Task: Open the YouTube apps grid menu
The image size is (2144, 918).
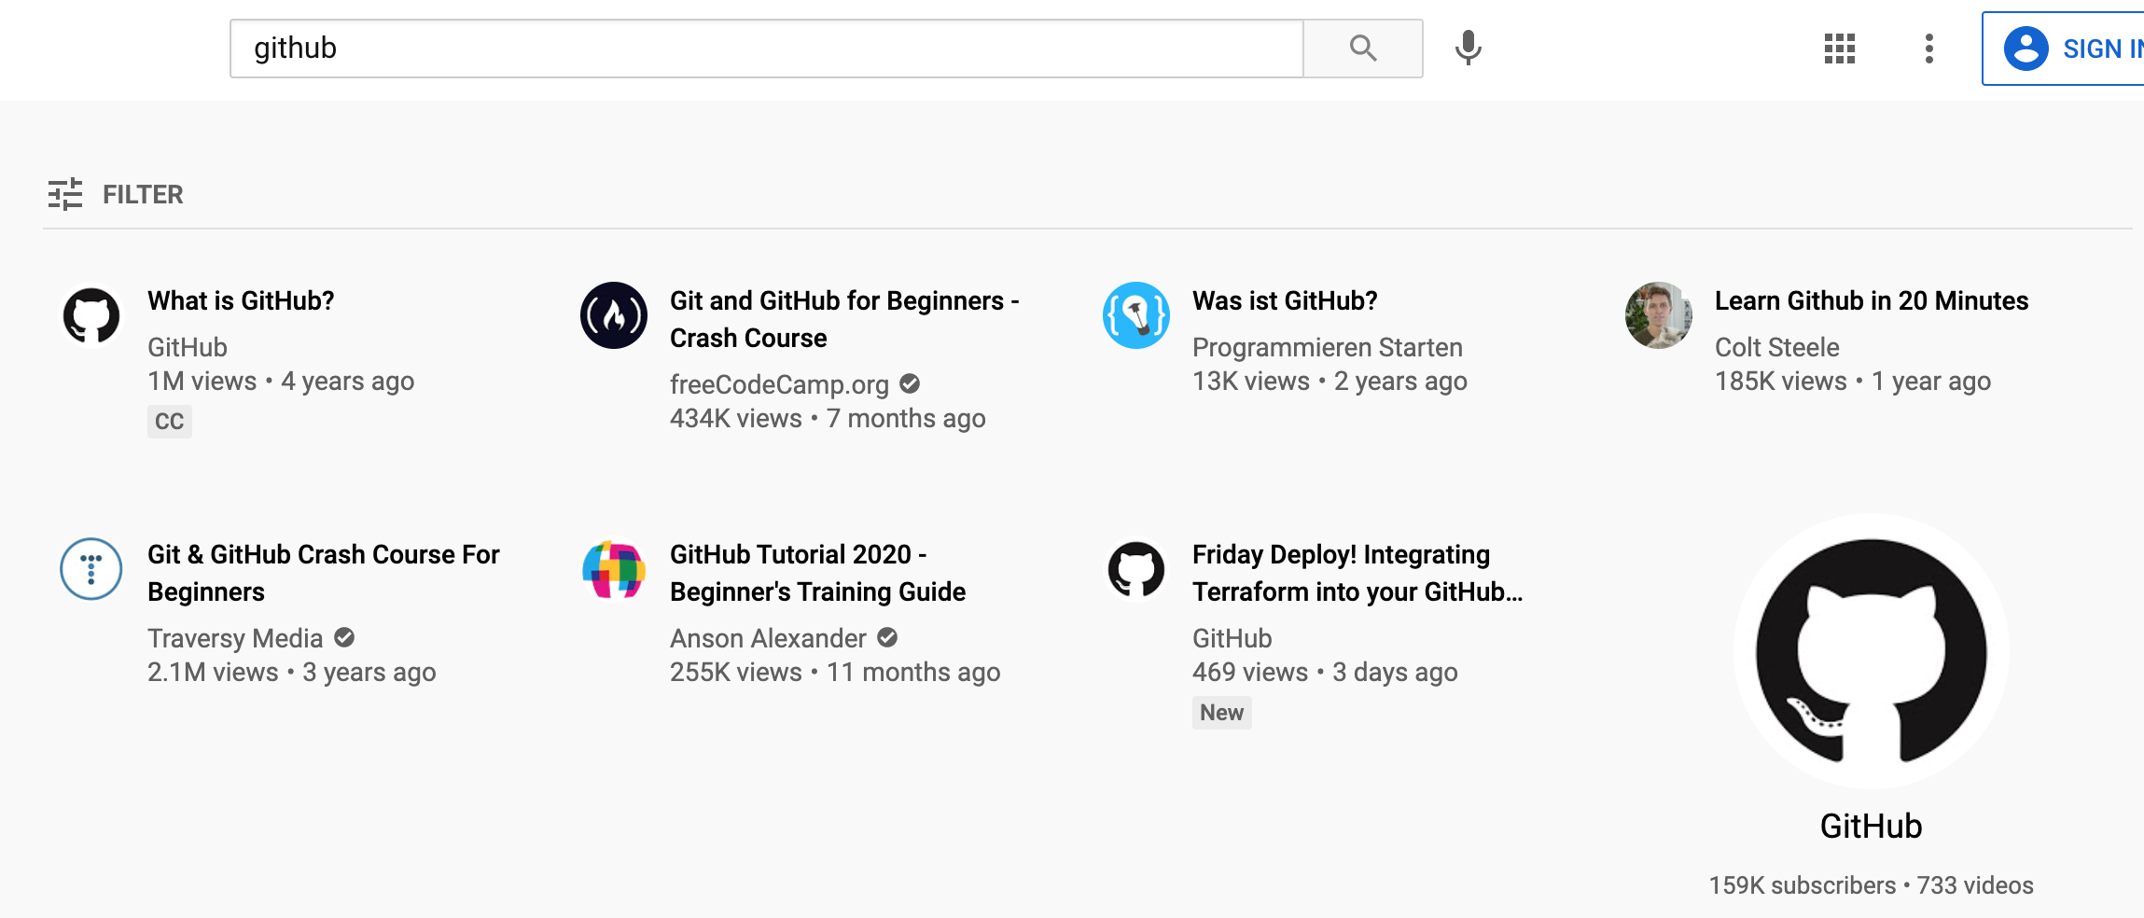Action: pyautogui.click(x=1840, y=49)
